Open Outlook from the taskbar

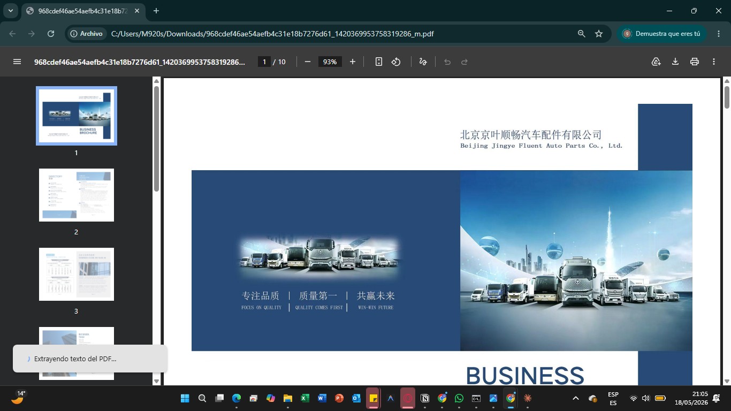[356, 398]
